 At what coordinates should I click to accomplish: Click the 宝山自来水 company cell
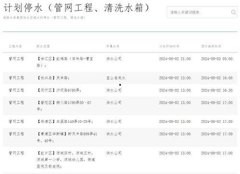[116, 78]
